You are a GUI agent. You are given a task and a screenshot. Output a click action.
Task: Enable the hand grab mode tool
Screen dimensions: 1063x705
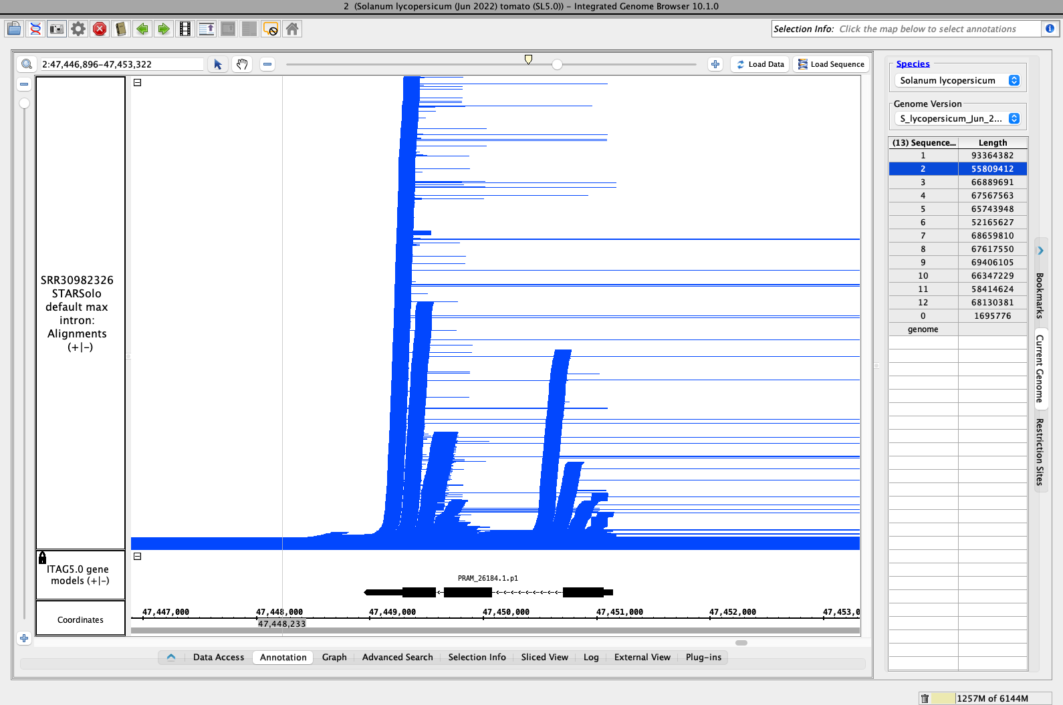tap(242, 64)
